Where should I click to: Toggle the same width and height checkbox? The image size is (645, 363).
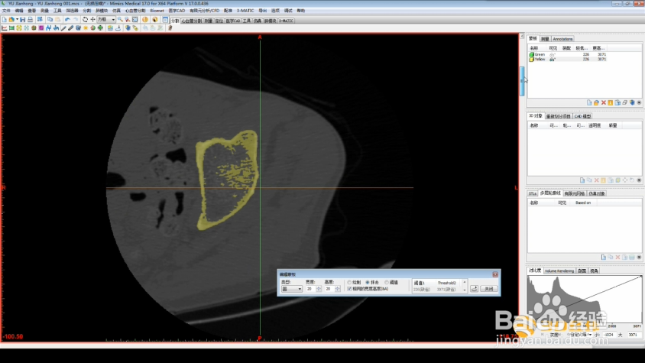click(x=349, y=289)
